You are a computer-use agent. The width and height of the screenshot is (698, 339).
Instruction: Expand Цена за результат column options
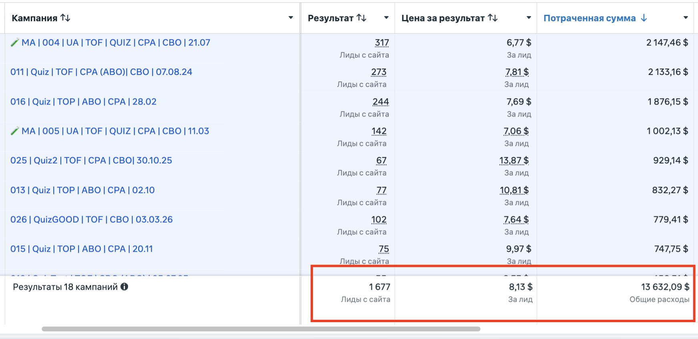[x=529, y=18]
